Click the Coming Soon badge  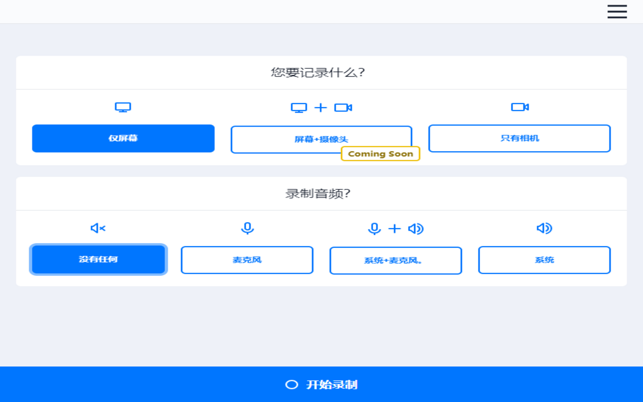[381, 154]
